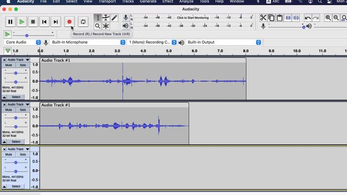The width and height of the screenshot is (347, 195).
Task: Collapse the second audio track
Action: click(x=4, y=142)
